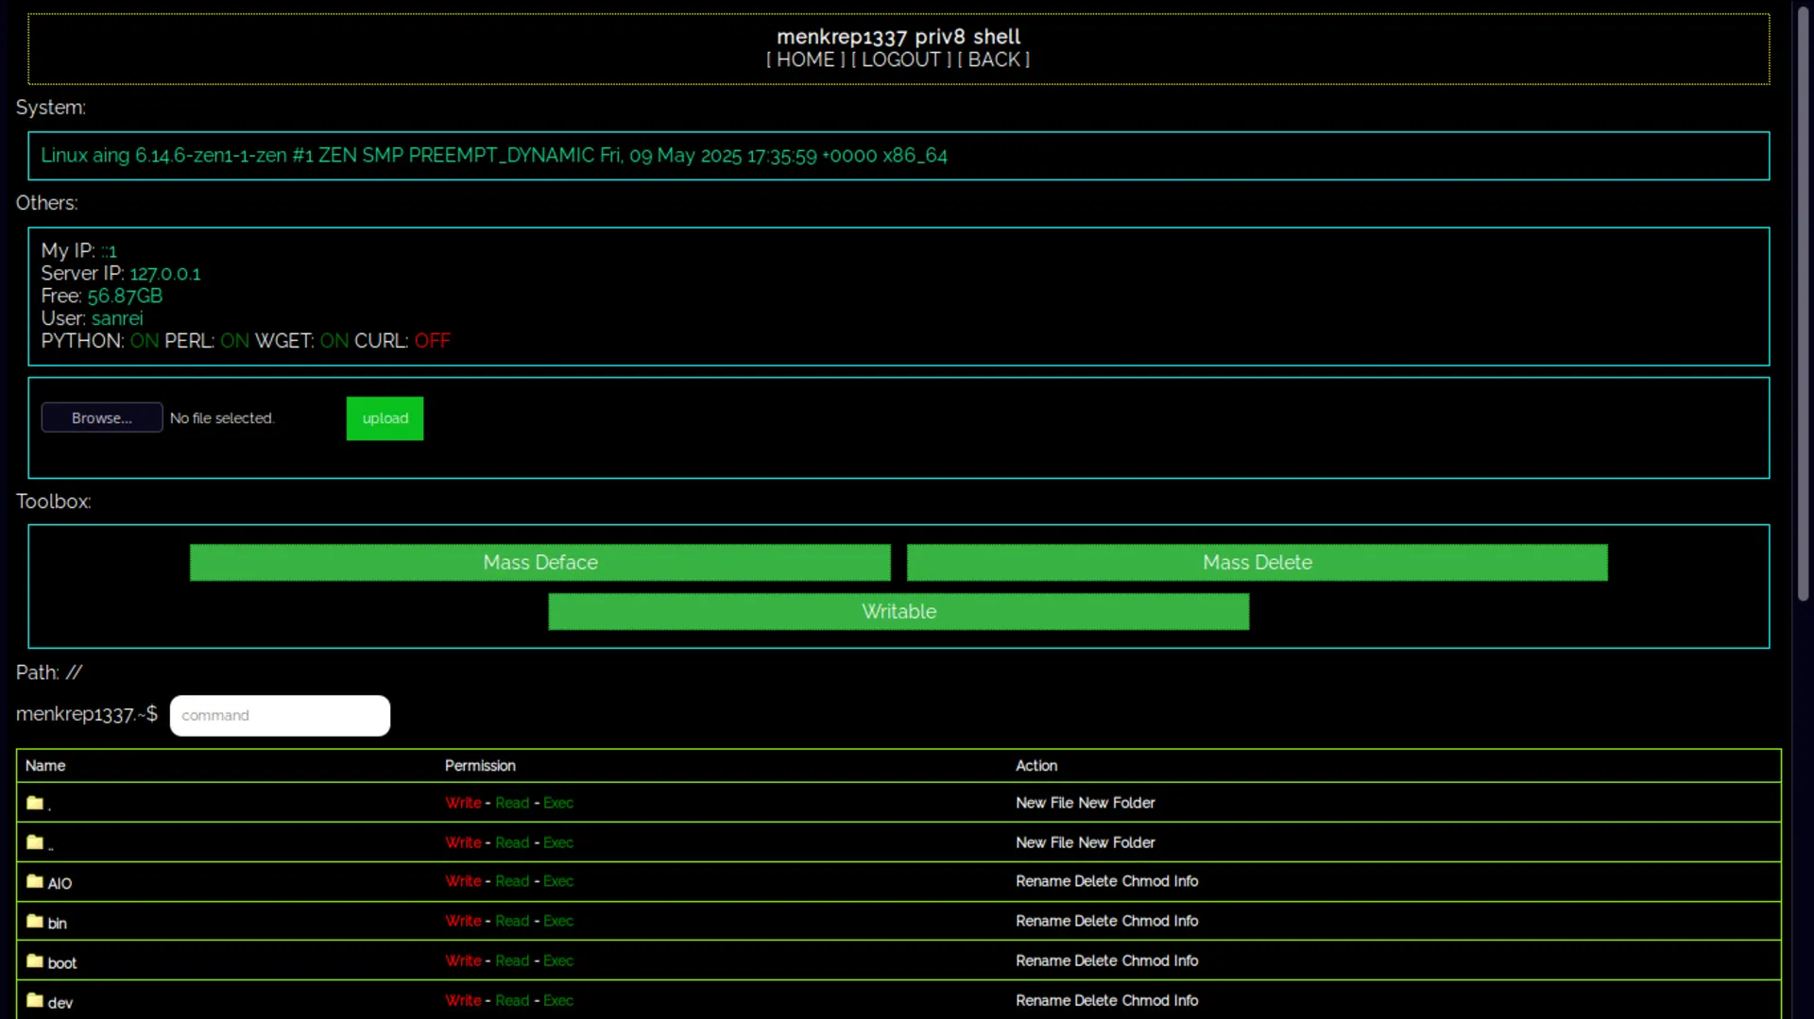Viewport: 1814px width, 1019px height.
Task: Click Info for the bin folder
Action: tap(1186, 921)
